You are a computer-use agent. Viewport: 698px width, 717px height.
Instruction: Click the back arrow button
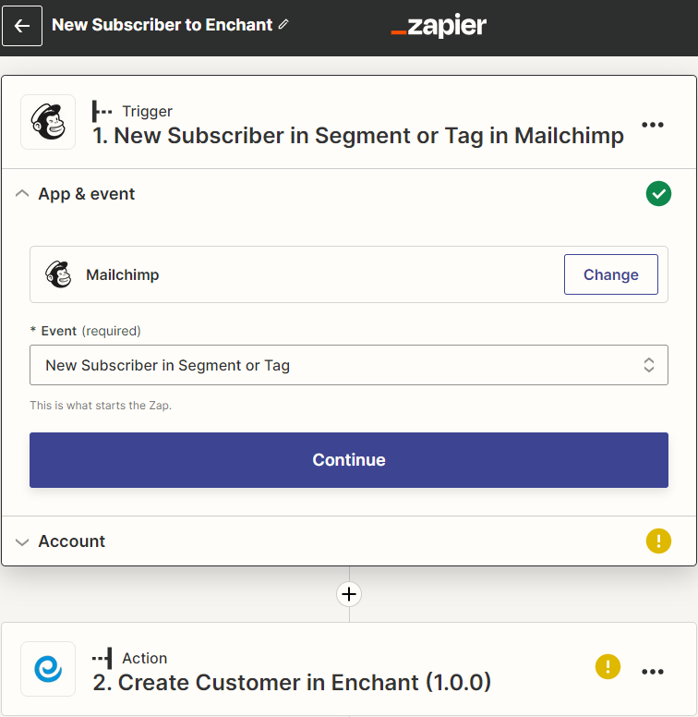22,26
